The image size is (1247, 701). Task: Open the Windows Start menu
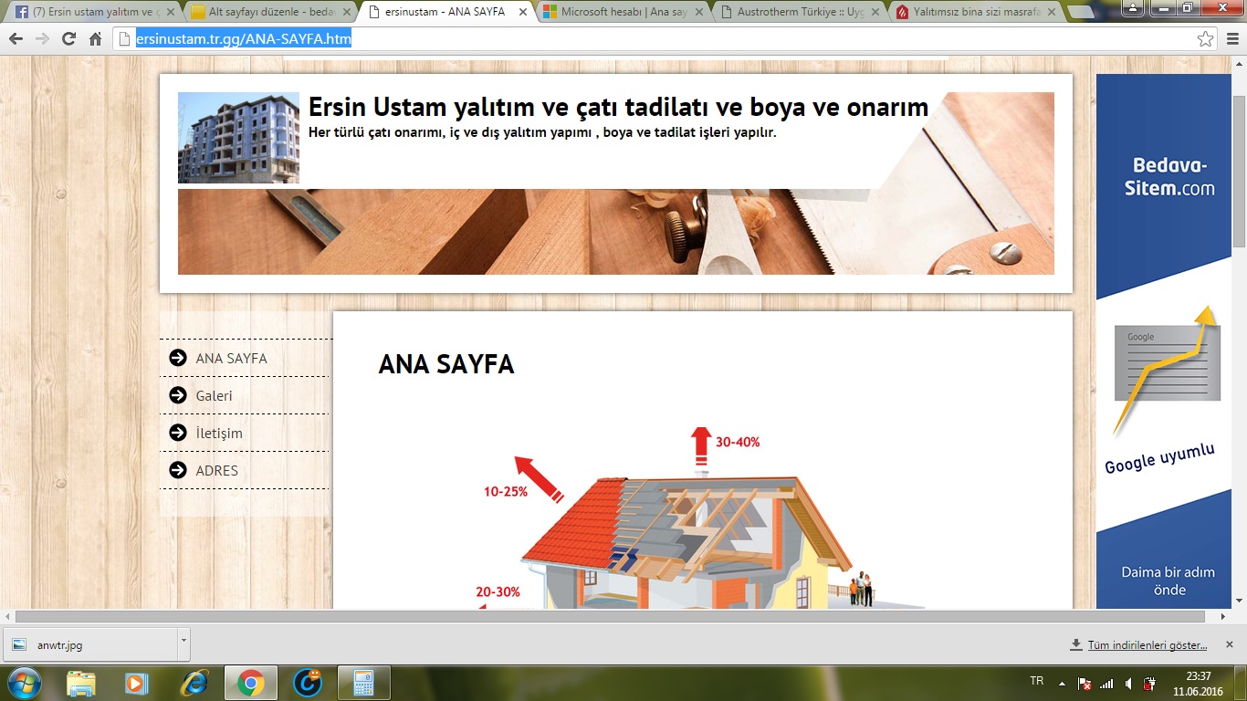[25, 683]
